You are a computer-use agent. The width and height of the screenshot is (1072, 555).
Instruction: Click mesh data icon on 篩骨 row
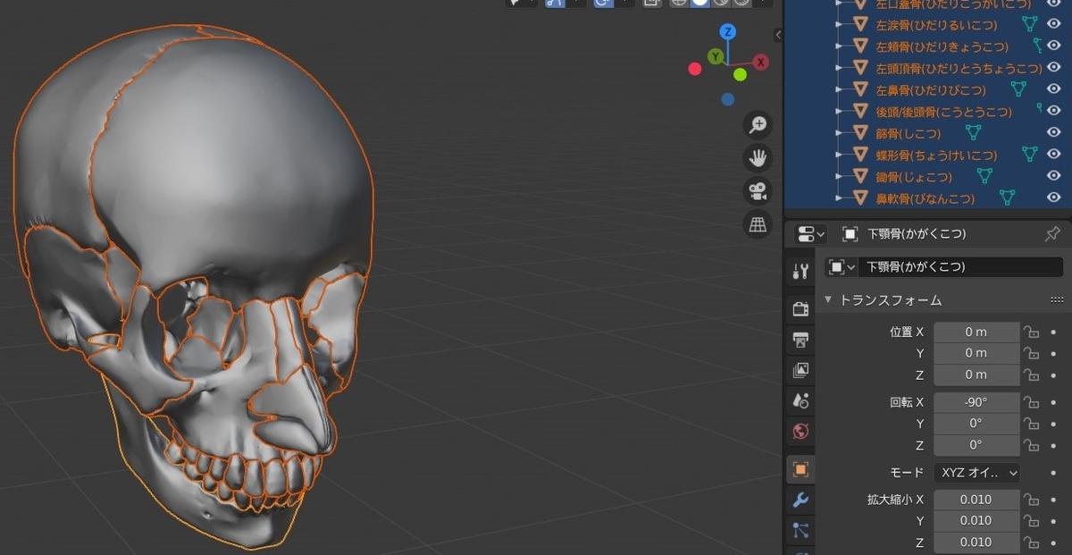974,133
